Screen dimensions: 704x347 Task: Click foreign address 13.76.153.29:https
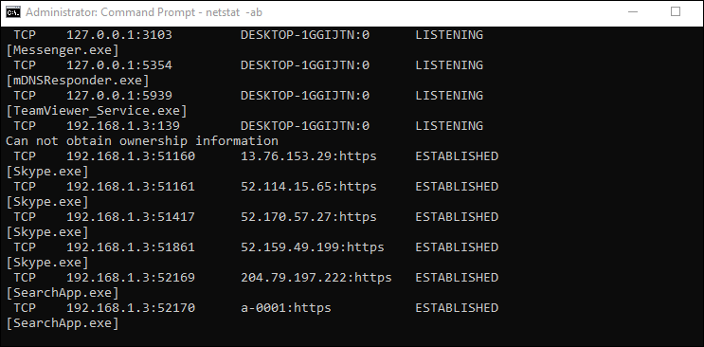pyautogui.click(x=309, y=156)
